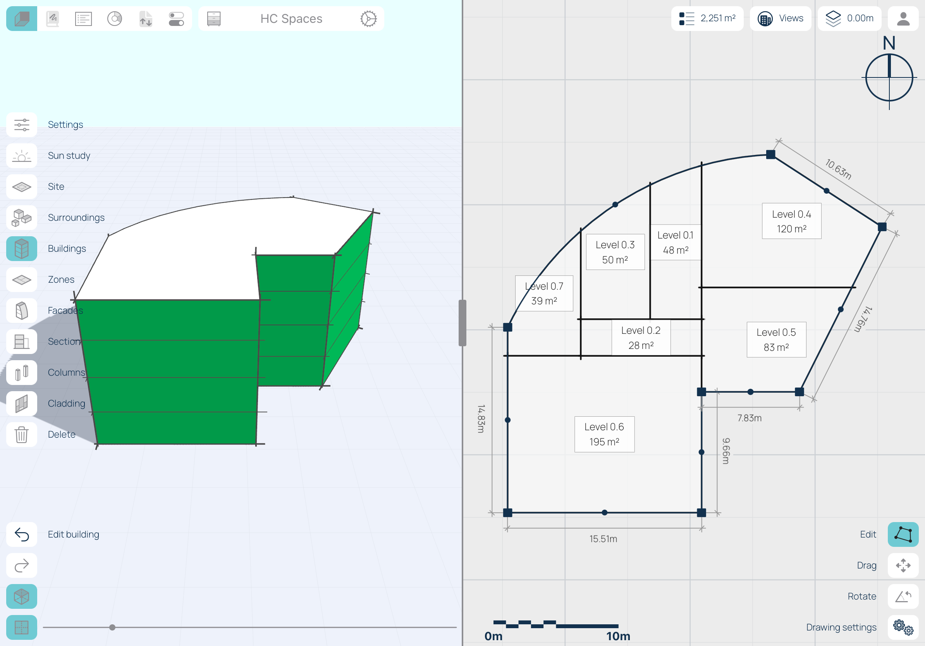Open the Cladding tool
925x646 pixels.
pyautogui.click(x=22, y=404)
